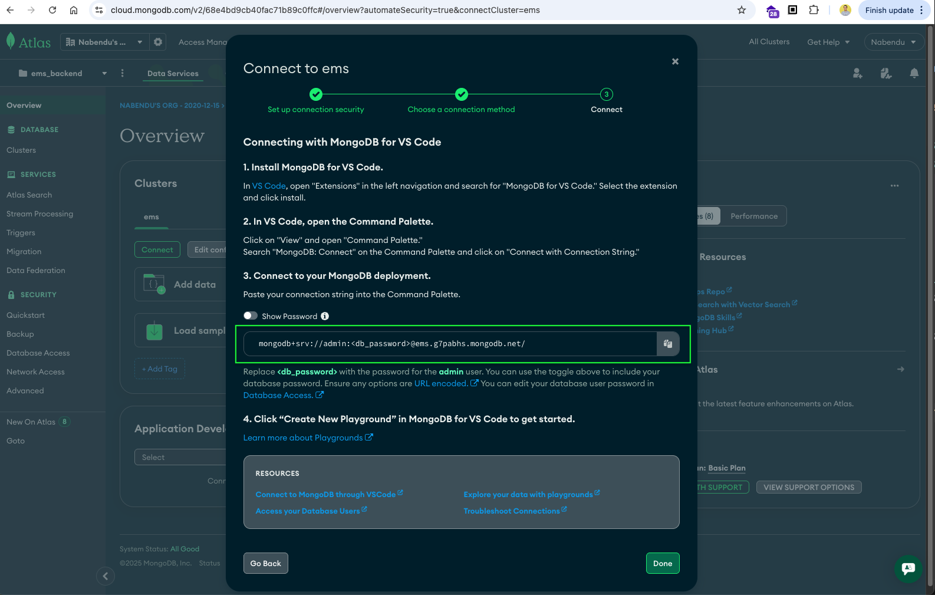Reload the page in the browser
Image resolution: width=935 pixels, height=595 pixels.
point(52,10)
